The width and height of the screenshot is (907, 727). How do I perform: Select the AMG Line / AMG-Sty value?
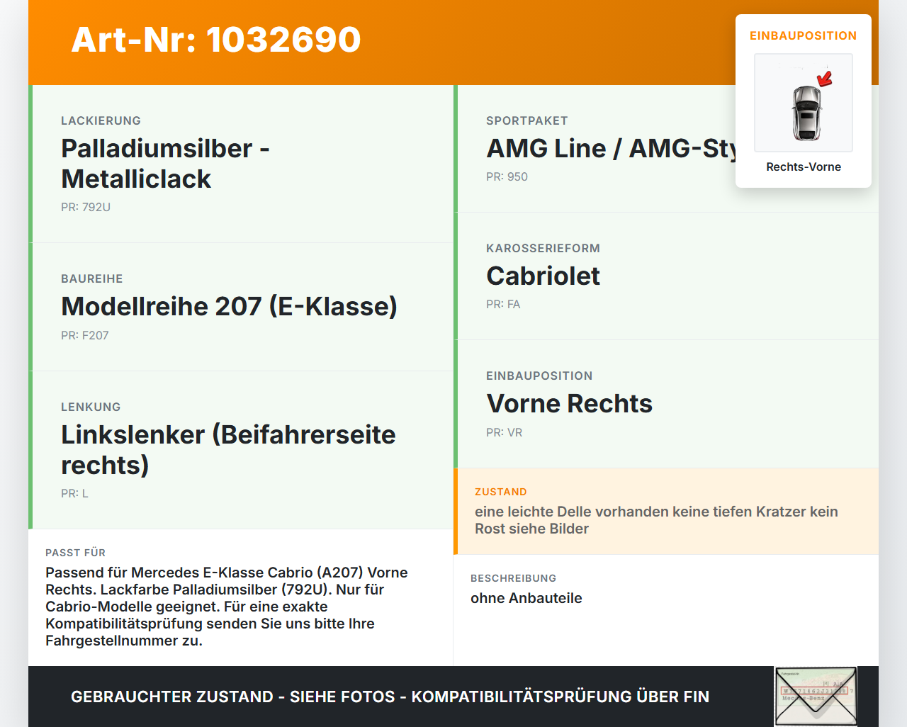611,149
